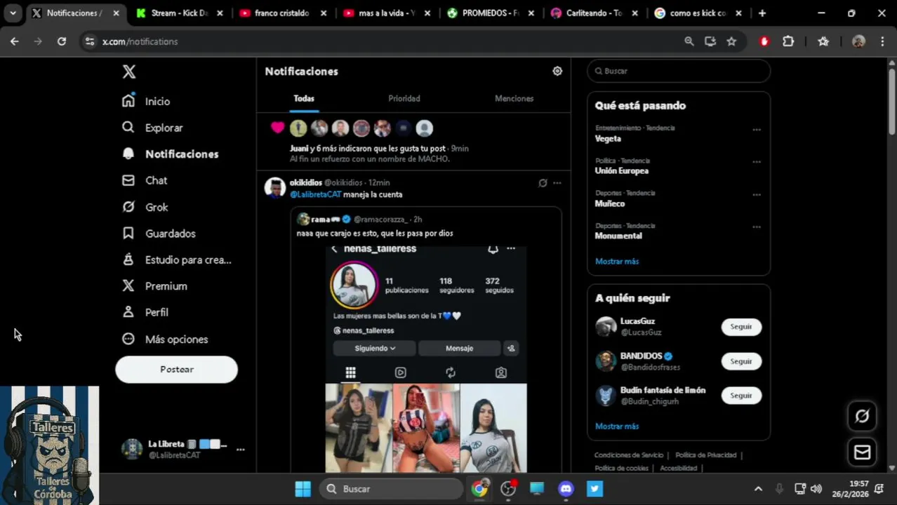897x505 pixels.
Task: Follow BANDIDOS with Seguir button
Action: 741,361
